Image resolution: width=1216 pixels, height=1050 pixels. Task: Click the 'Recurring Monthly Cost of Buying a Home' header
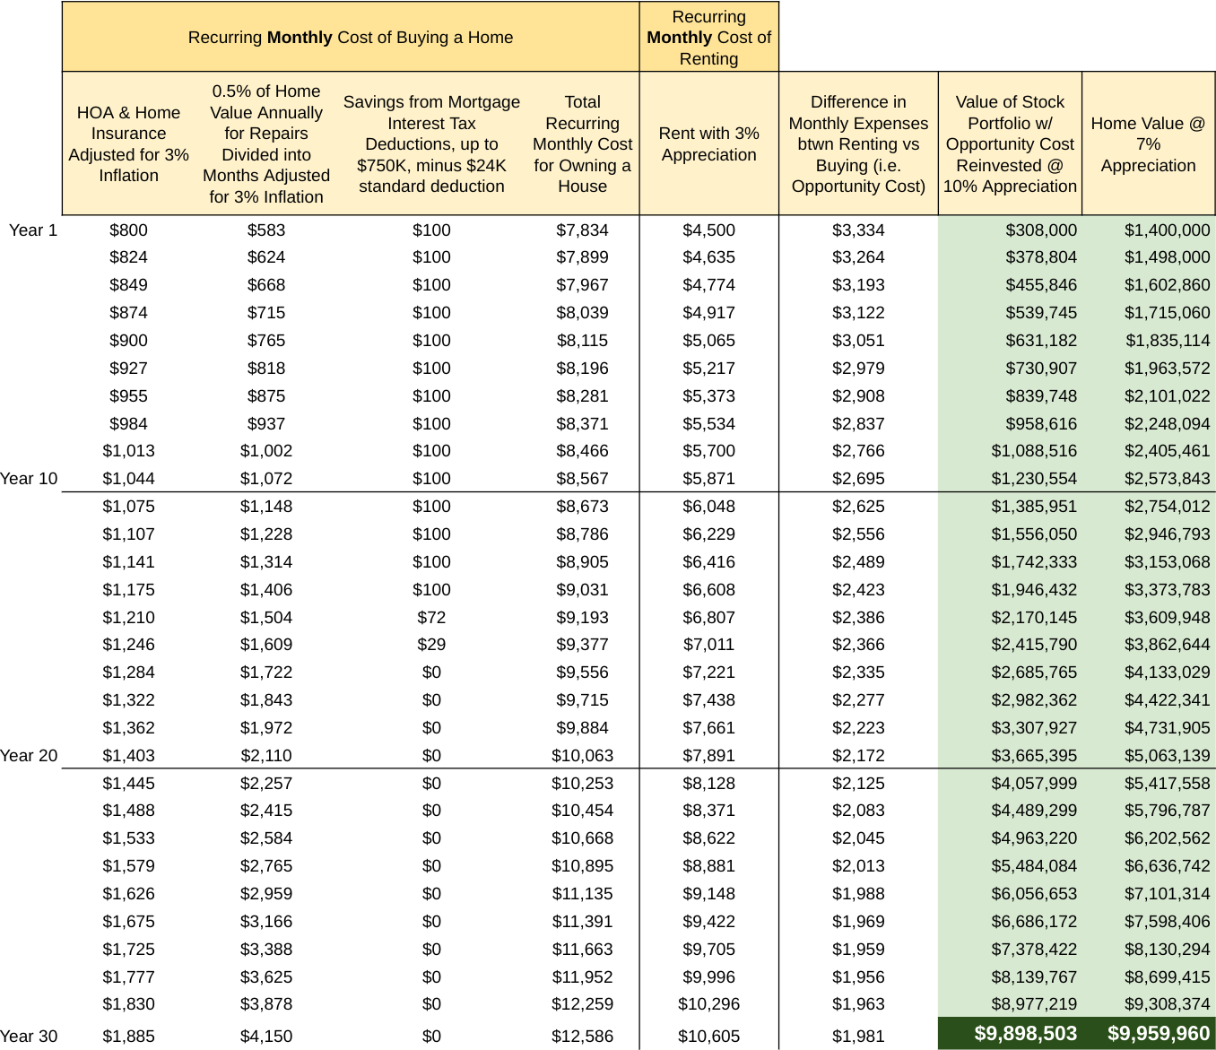(351, 38)
